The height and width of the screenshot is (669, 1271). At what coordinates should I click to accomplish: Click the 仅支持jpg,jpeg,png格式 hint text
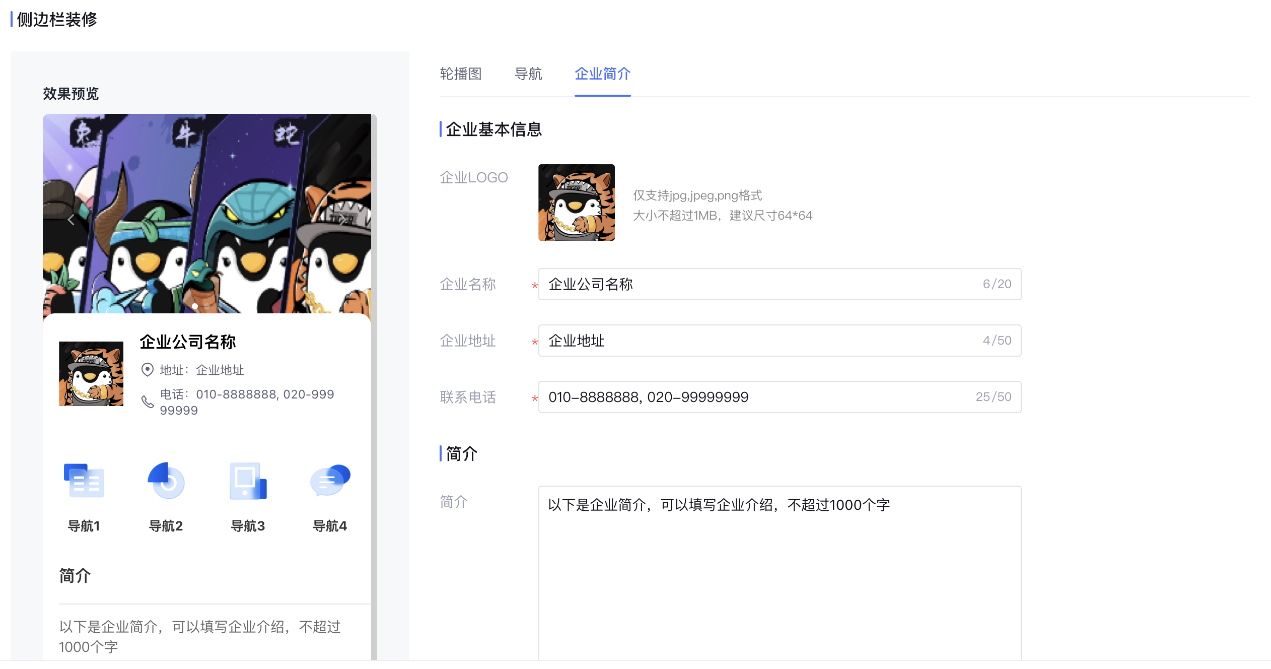(x=697, y=195)
